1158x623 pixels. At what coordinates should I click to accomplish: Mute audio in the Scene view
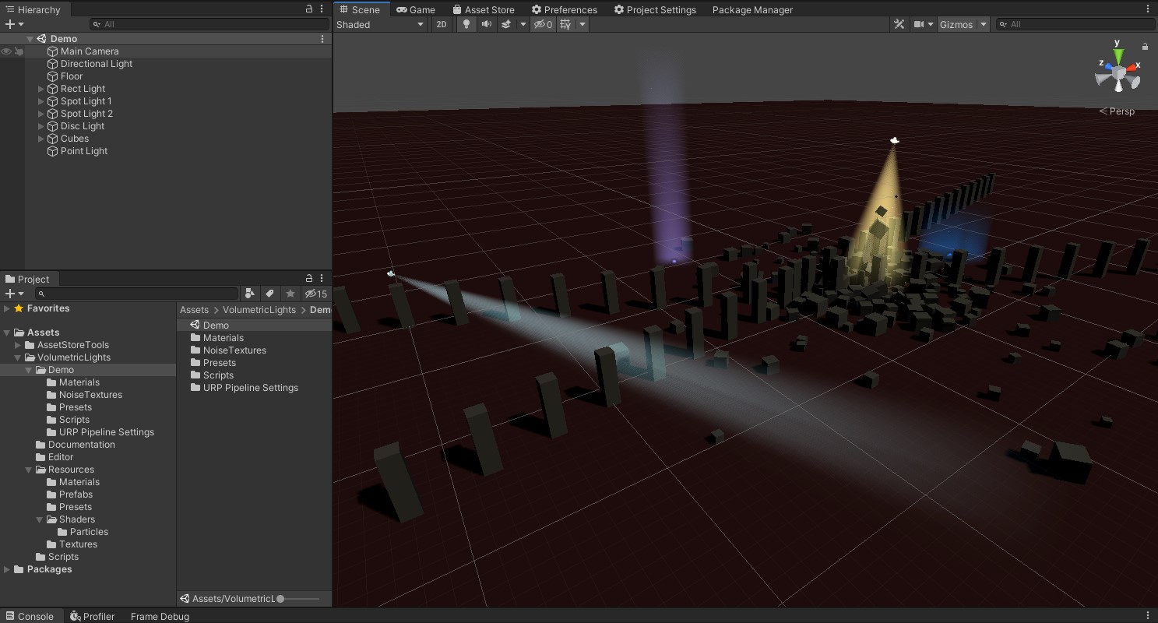click(x=486, y=24)
